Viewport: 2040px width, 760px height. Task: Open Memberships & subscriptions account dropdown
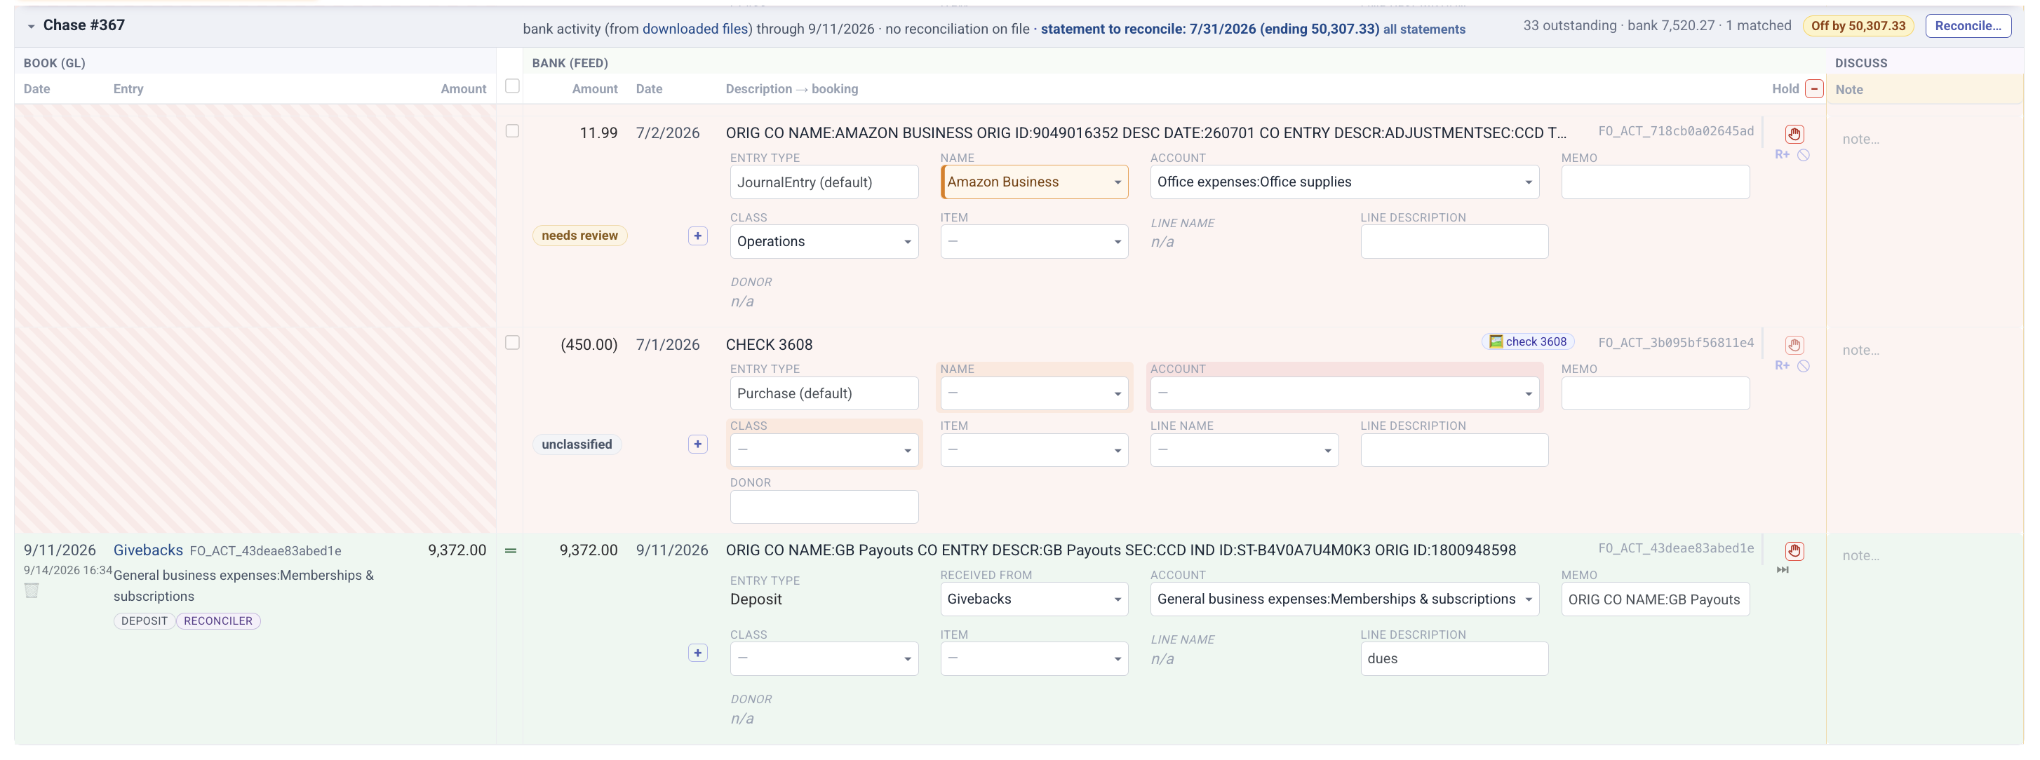(x=1345, y=599)
